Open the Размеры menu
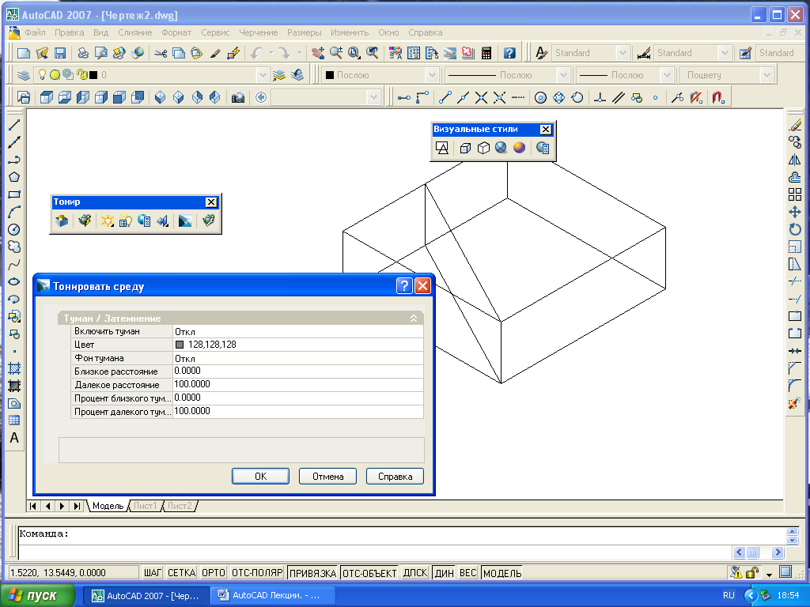Image resolution: width=810 pixels, height=607 pixels. pos(305,32)
